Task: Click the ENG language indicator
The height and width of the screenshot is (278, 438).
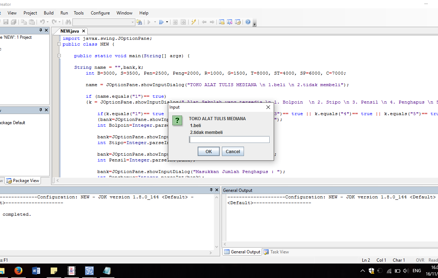Action: [x=417, y=271]
